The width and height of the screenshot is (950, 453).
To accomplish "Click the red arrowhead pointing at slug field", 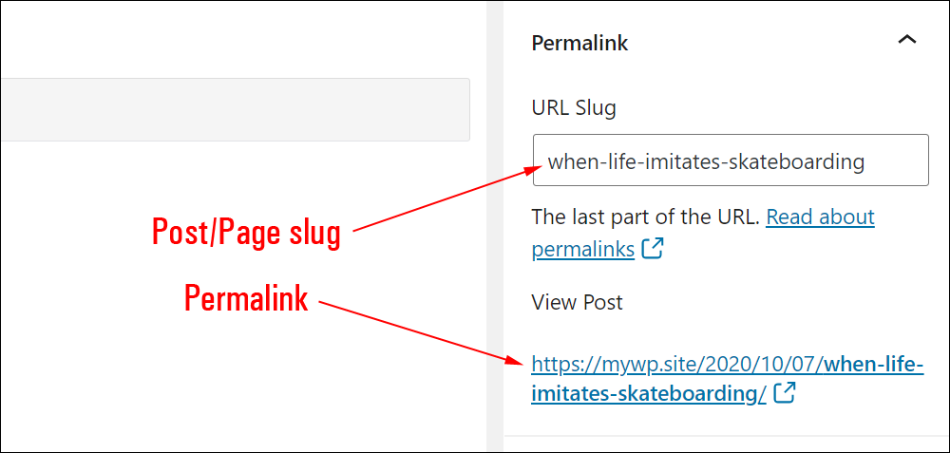I will (x=531, y=172).
